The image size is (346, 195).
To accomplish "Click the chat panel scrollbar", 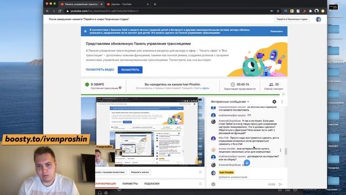I will click(286, 152).
